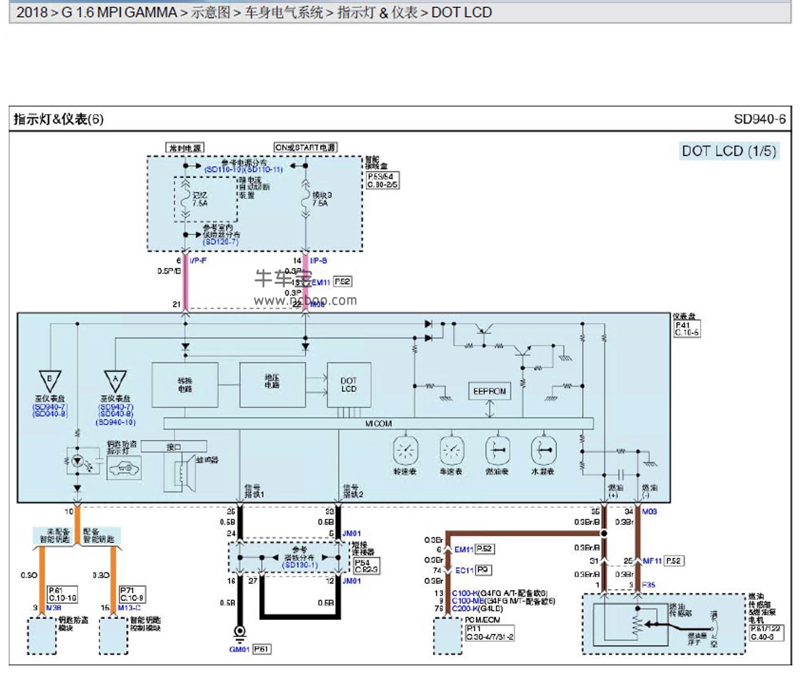Viewport: 800px width, 677px height.
Task: Click the water temperature gauge symbol labeled 水温表
Action: click(543, 450)
